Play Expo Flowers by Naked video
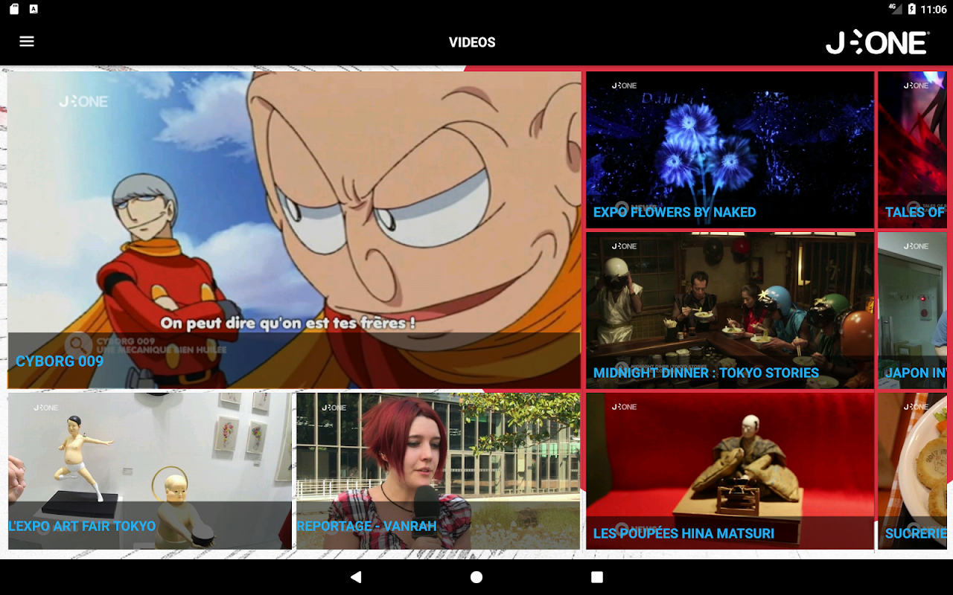 point(730,149)
